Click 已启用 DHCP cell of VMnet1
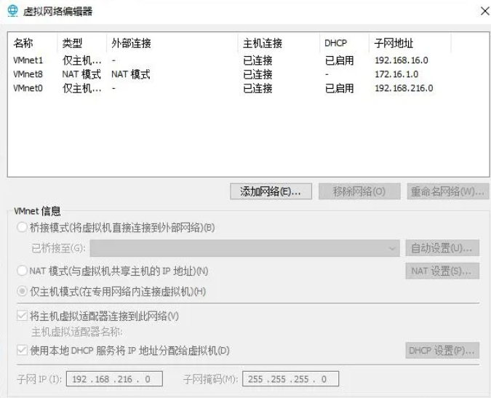Screen dimensions: 491x398 click(340, 60)
